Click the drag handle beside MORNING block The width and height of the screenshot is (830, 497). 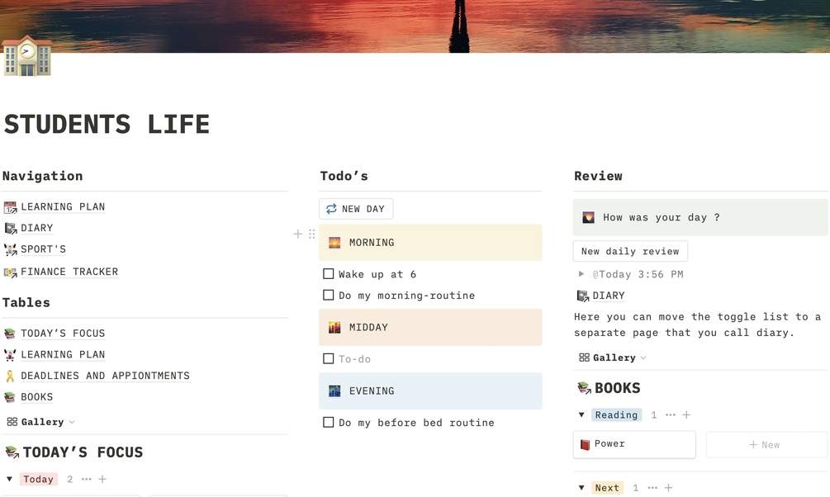click(x=311, y=234)
